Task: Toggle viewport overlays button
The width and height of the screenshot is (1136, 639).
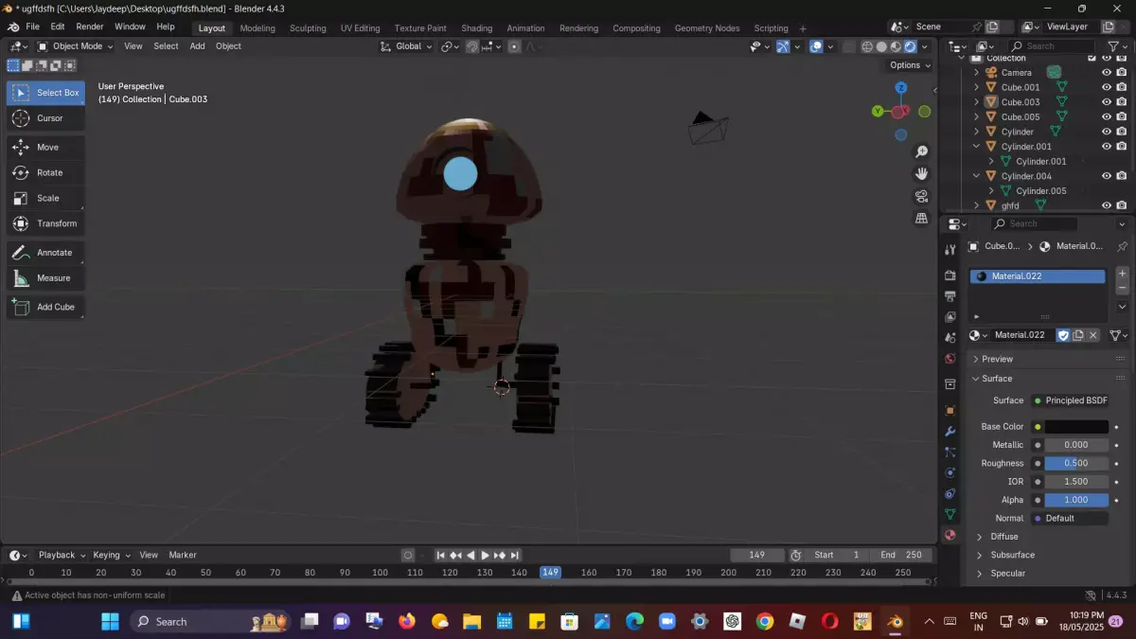Action: pos(816,46)
